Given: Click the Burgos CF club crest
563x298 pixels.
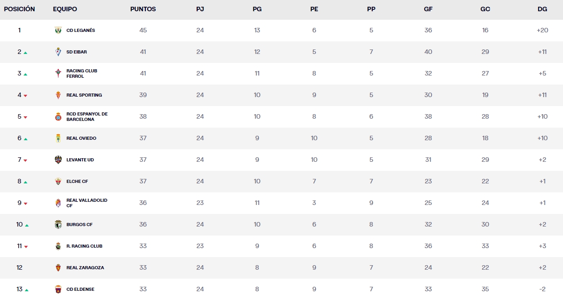Looking at the screenshot, I should pyautogui.click(x=58, y=224).
